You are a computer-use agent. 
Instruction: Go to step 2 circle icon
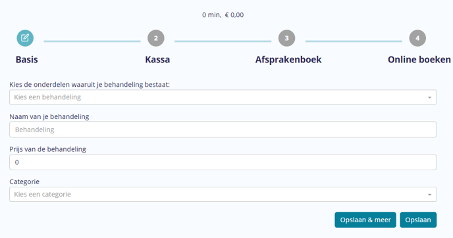(156, 38)
